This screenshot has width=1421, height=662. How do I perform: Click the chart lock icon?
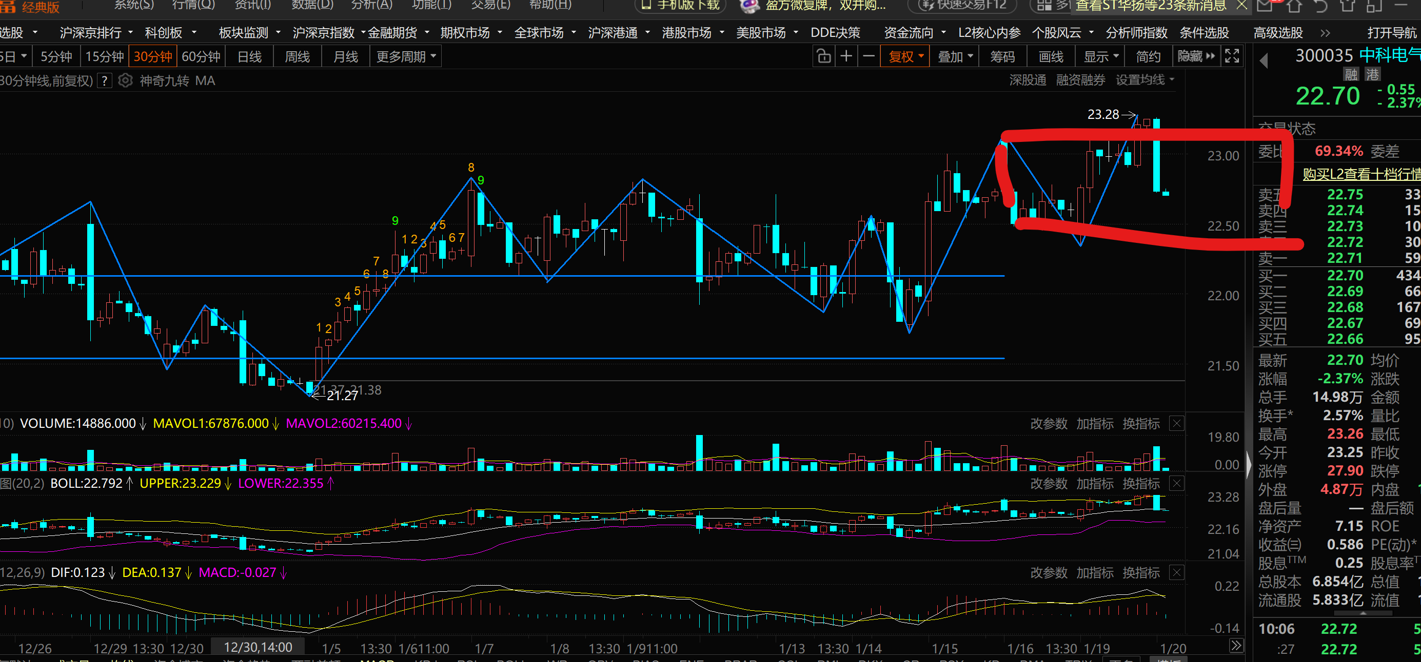pos(823,57)
